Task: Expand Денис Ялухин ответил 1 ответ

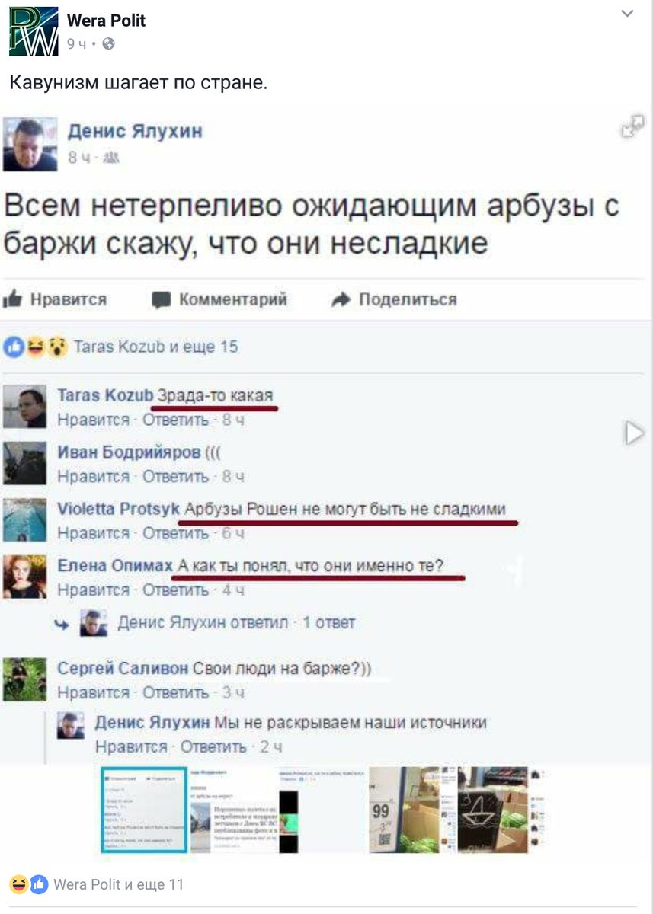Action: (x=236, y=623)
